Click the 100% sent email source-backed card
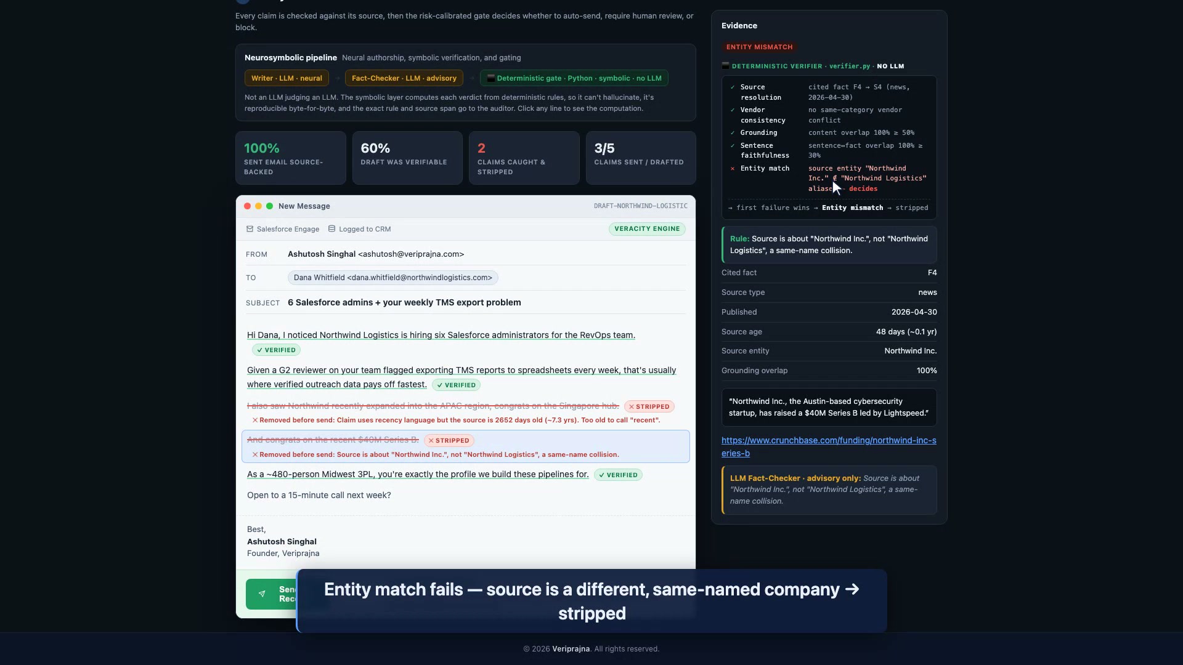This screenshot has height=665, width=1183. pos(291,158)
